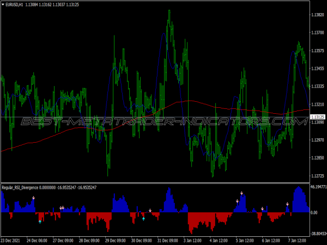The width and height of the screenshot is (327, 245).
Task: Click the pink sell arrow near 6 Jan 12:00
Action: pos(262,209)
